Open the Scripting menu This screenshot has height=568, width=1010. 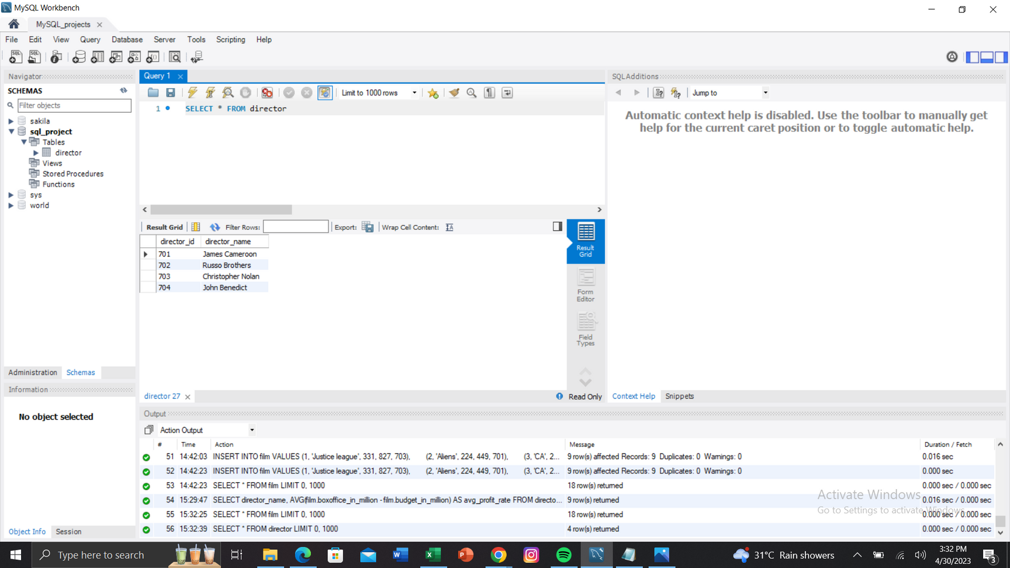(230, 40)
